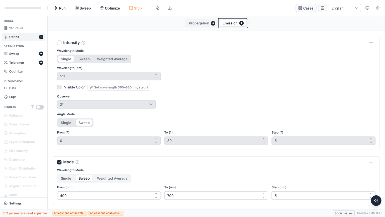Screen dimensions: 385x217
Task: Collapse the Mode section
Action: 371,162
